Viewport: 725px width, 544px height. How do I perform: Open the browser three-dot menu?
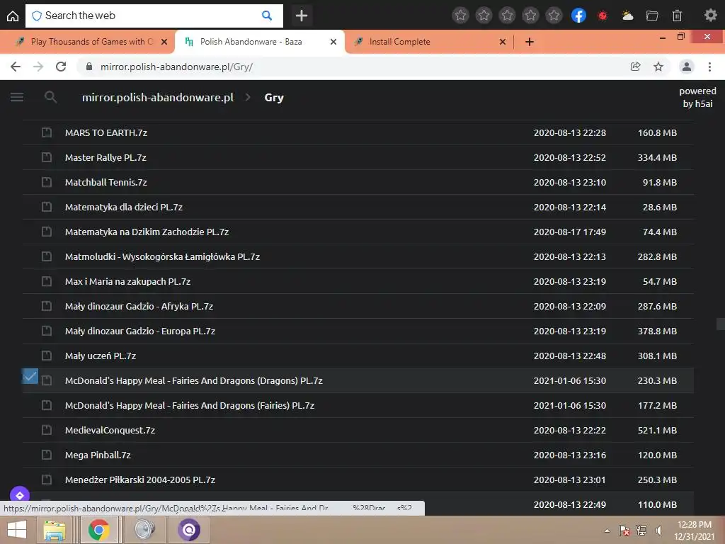(709, 67)
